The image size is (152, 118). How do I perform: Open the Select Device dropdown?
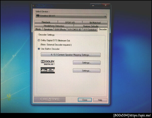click(71, 16)
